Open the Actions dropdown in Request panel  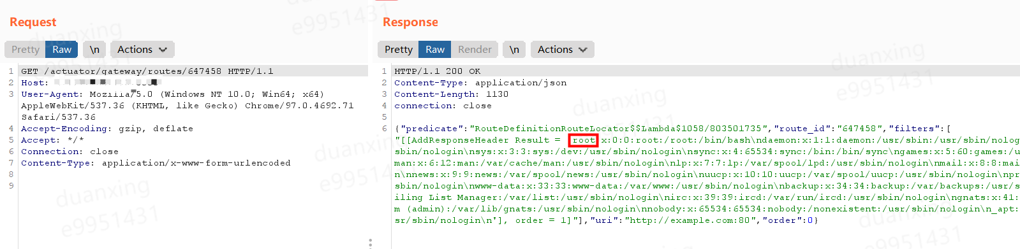[142, 50]
